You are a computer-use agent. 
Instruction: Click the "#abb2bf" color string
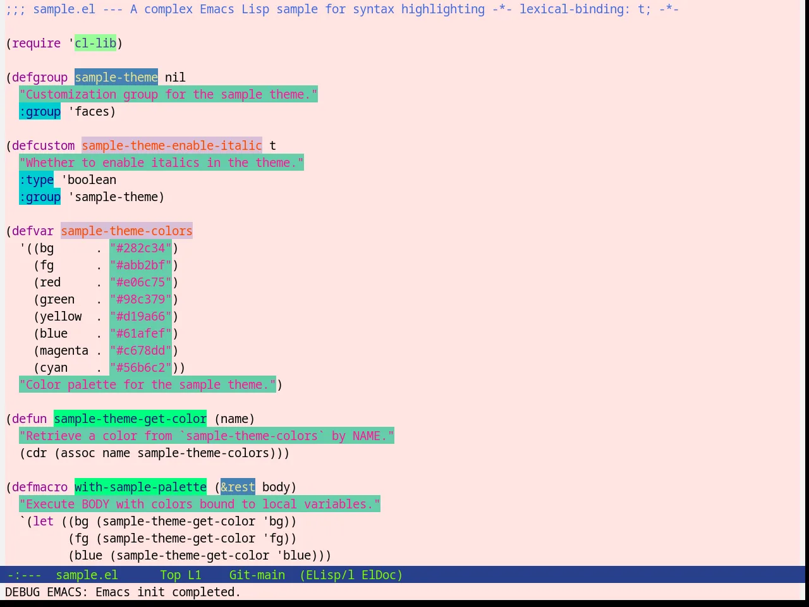140,265
